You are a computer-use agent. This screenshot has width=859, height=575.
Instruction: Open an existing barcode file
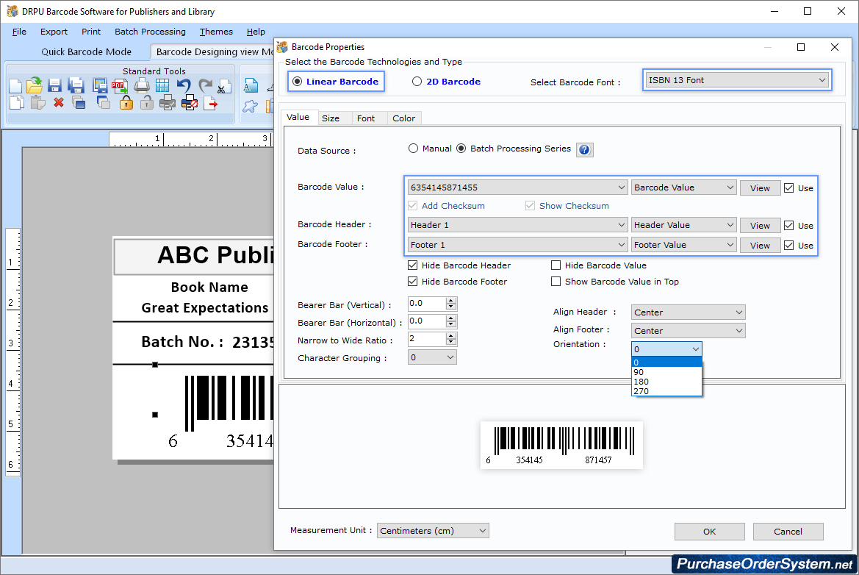[35, 85]
